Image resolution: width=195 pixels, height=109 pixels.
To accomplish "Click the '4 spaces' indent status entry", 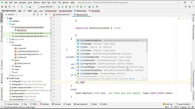I will tap(183, 107).
